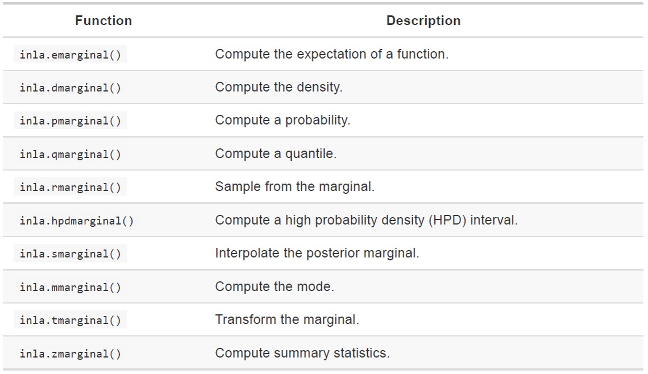Viewport: 648px width, 374px height.
Task: Select the inla.pmarginal() code cell
Action: pos(70,121)
